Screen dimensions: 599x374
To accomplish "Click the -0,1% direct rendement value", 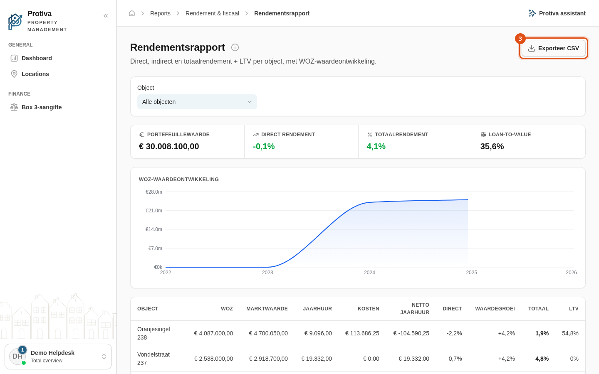I will 264,146.
